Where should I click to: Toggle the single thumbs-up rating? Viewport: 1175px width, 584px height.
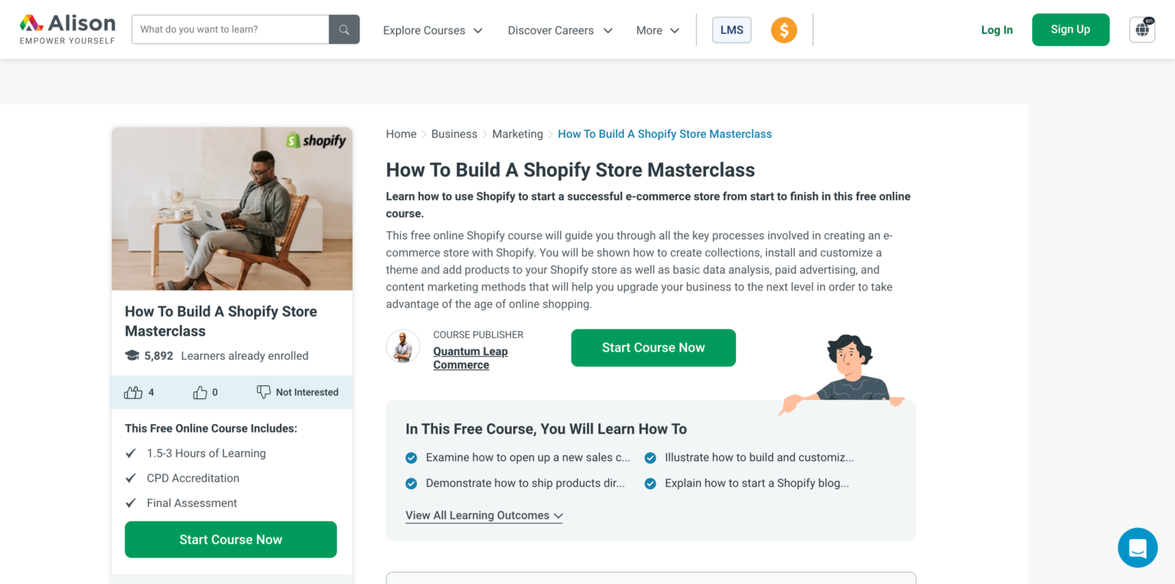[x=200, y=391]
